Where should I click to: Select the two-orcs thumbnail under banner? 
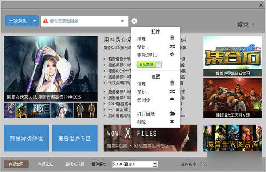(x=86, y=110)
